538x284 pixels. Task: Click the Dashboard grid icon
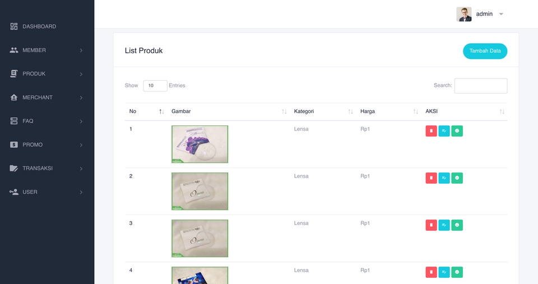[x=13, y=26]
